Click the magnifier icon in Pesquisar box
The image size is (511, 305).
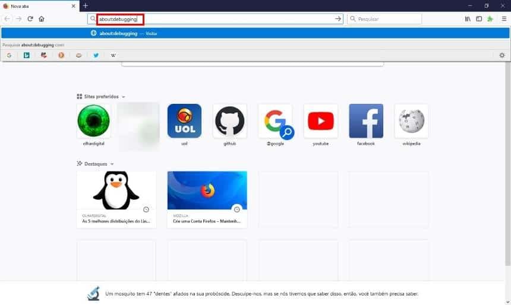tap(352, 19)
